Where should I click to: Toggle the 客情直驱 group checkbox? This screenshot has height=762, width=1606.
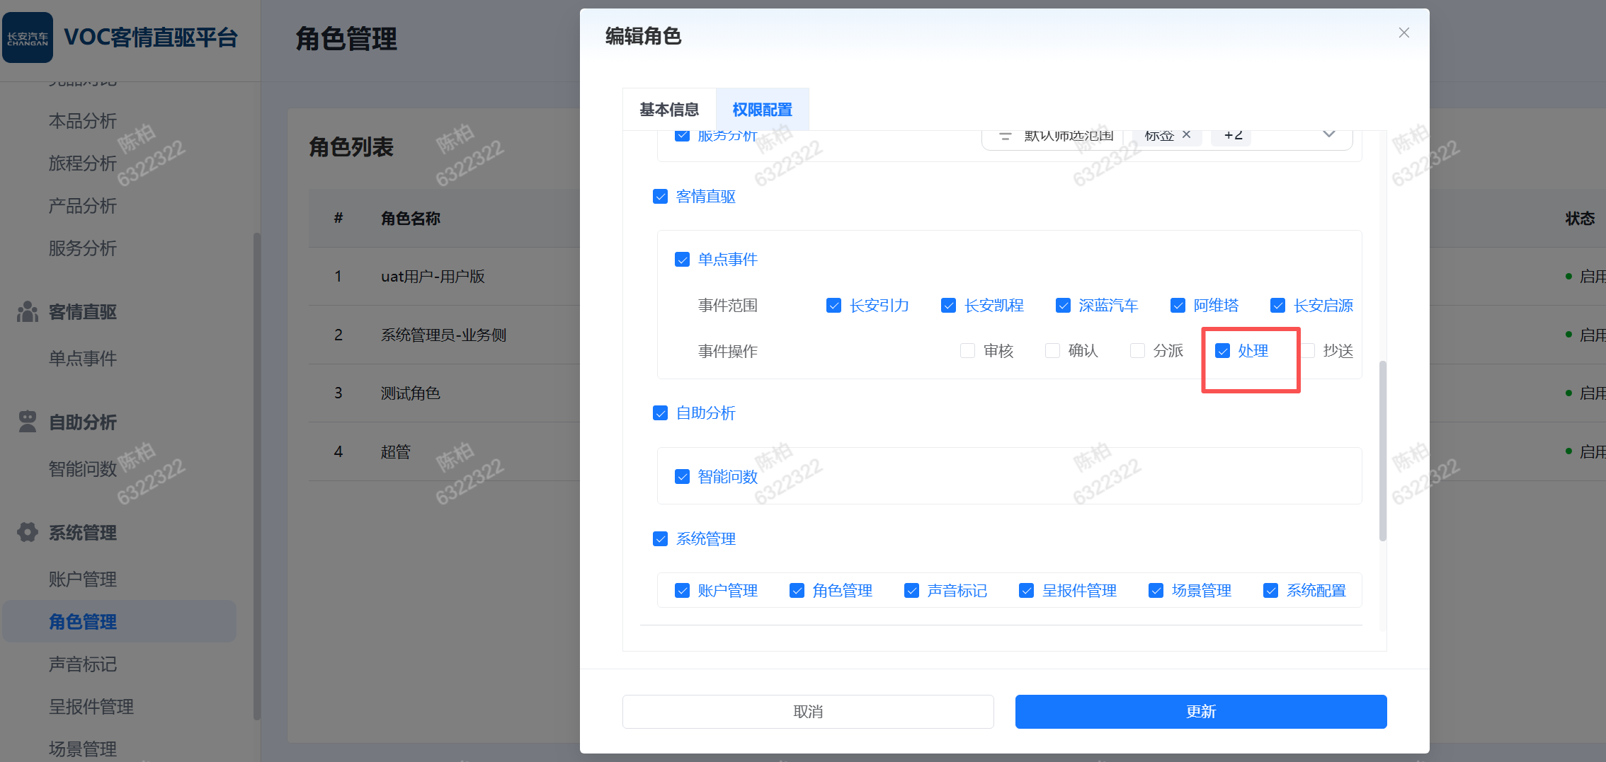660,197
